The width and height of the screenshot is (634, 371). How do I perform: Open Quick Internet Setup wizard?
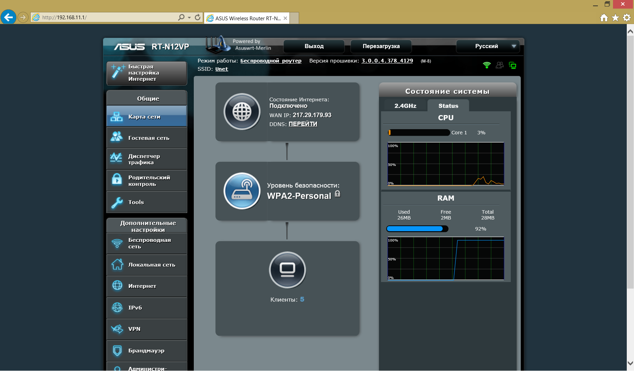point(147,73)
